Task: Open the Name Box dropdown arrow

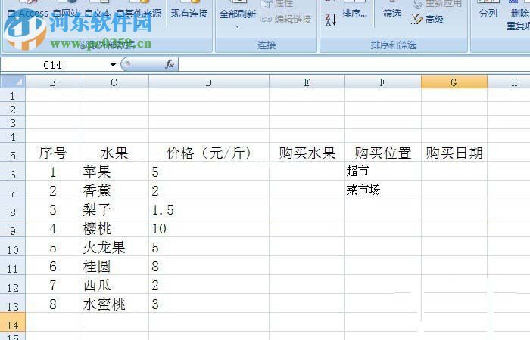Action: point(113,65)
